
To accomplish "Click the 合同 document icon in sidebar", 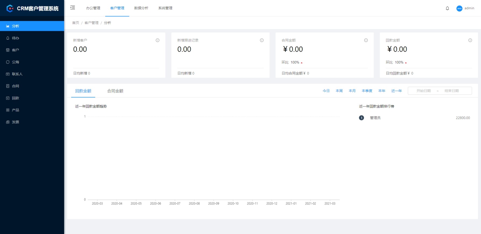I will [x=8, y=86].
